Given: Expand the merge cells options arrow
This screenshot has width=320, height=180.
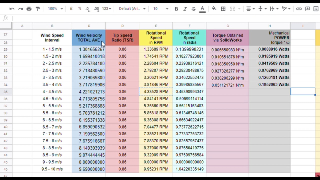Looking at the screenshot, I should pyautogui.click(x=239, y=9).
